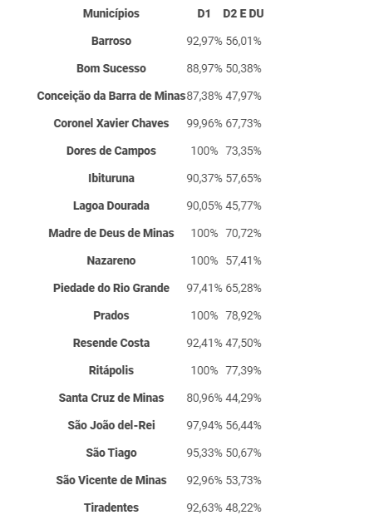Click the D1 column header

[x=204, y=13]
